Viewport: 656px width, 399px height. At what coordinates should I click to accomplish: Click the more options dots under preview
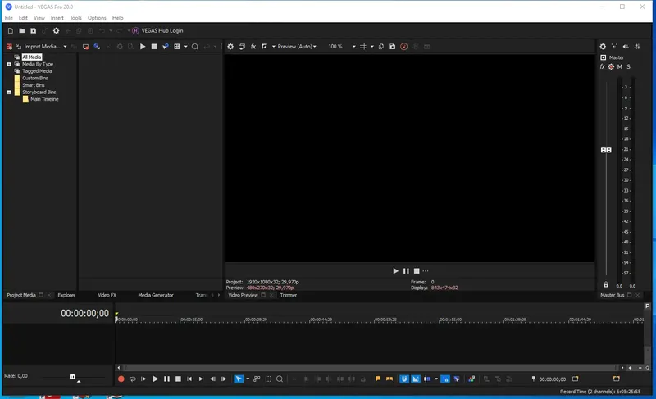(x=426, y=270)
